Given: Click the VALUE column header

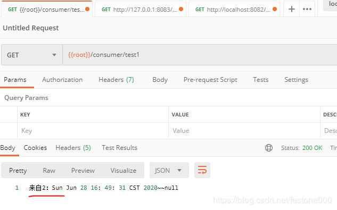Looking at the screenshot, I should click(180, 114).
